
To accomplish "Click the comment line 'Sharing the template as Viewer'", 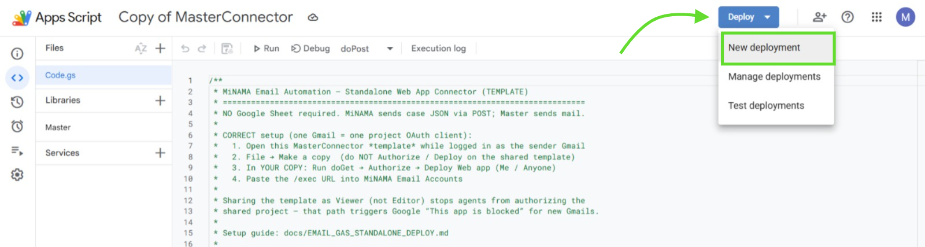I will coord(399,201).
